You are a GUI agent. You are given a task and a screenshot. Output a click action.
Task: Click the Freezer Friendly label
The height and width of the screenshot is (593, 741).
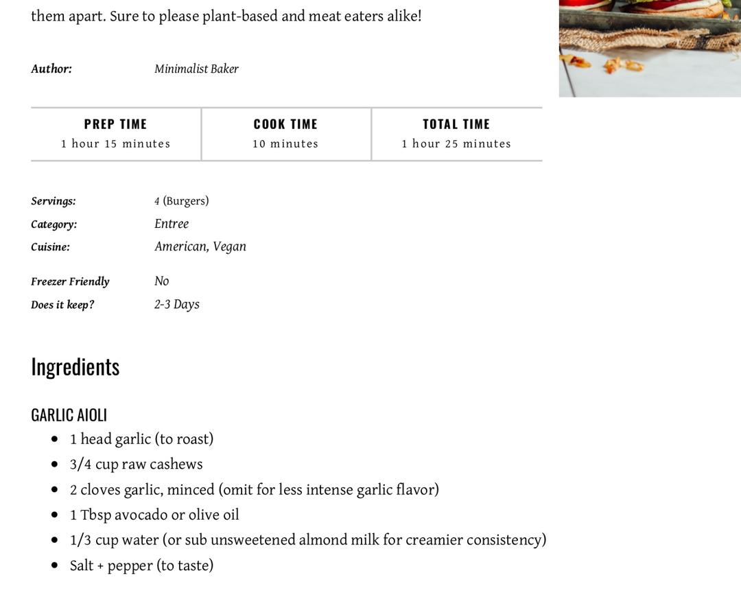tap(70, 281)
